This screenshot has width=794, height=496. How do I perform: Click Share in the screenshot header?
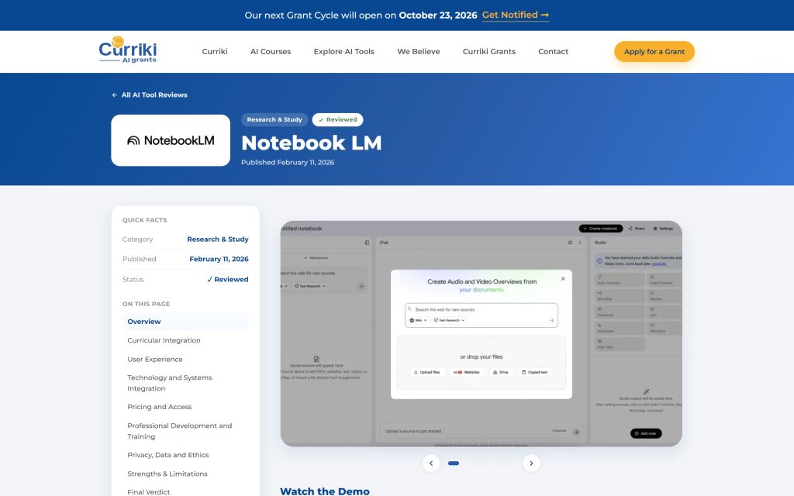pos(637,229)
